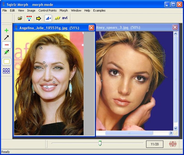Click the open file folder icon

click(x=20, y=18)
